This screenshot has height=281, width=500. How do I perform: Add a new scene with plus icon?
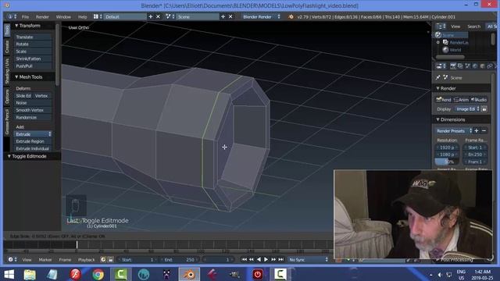223,16
